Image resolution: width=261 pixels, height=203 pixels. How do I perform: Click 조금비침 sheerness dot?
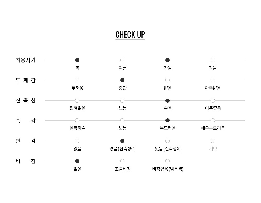click(x=122, y=161)
